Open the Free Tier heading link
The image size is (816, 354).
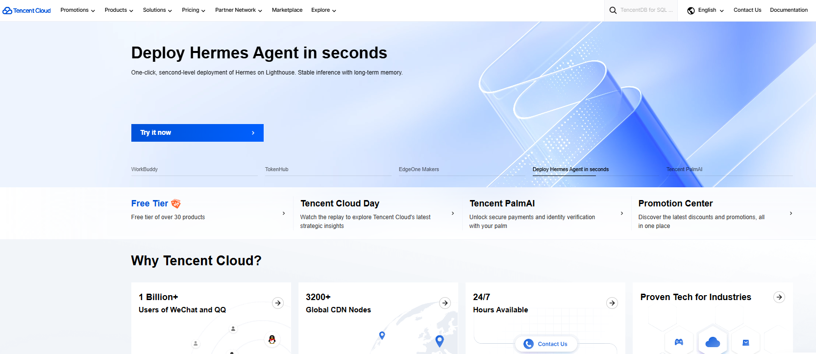[149, 203]
